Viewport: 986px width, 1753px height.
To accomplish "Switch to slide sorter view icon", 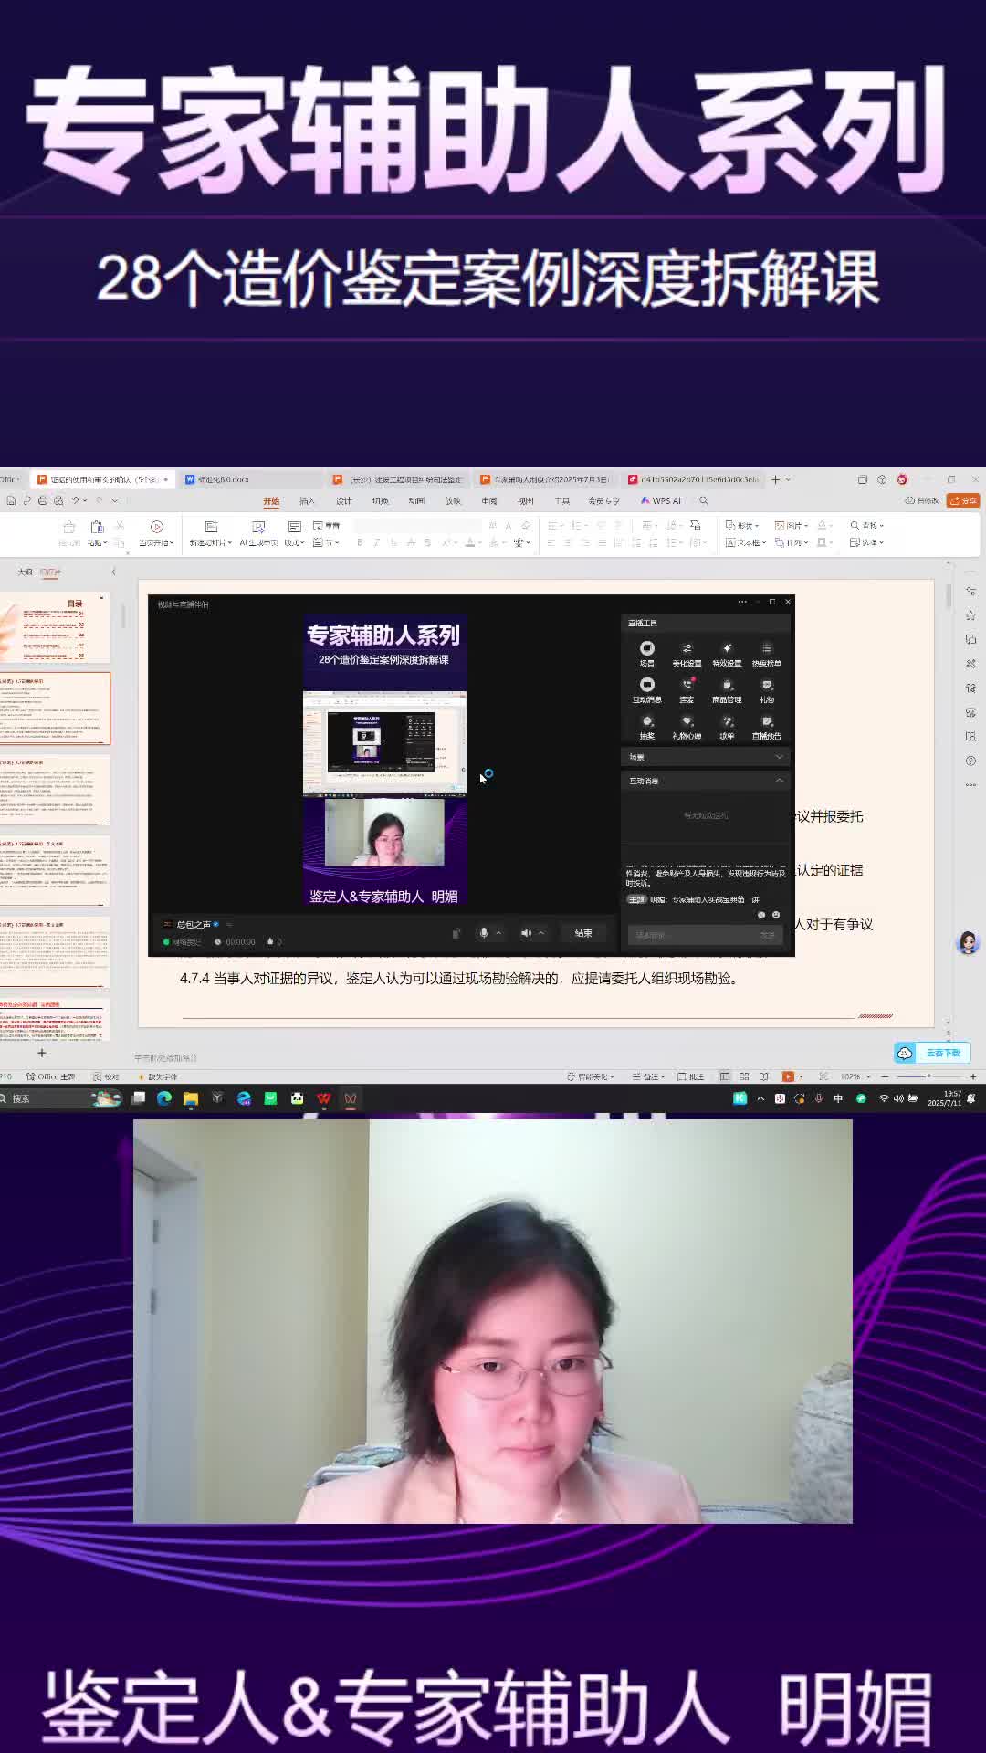I will coord(744,1076).
